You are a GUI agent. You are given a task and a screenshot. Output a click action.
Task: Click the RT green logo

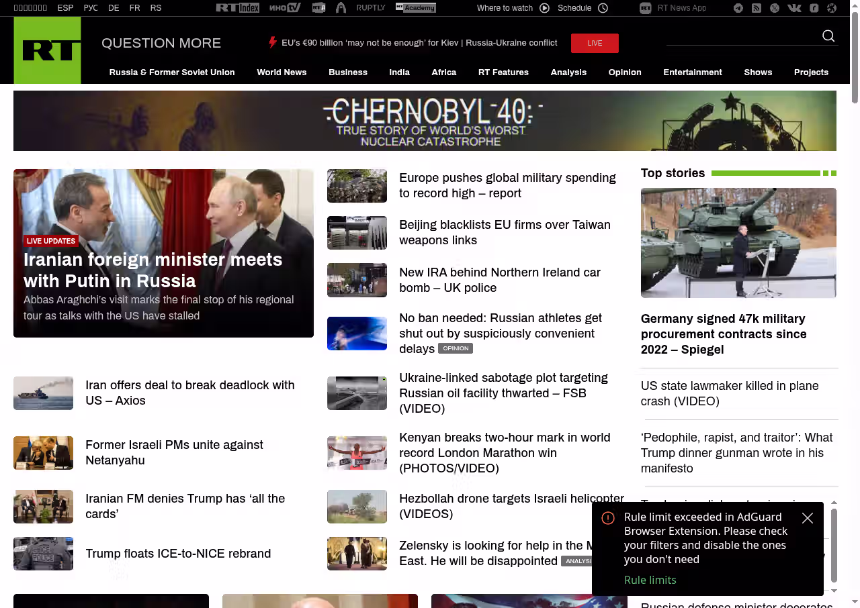point(47,50)
